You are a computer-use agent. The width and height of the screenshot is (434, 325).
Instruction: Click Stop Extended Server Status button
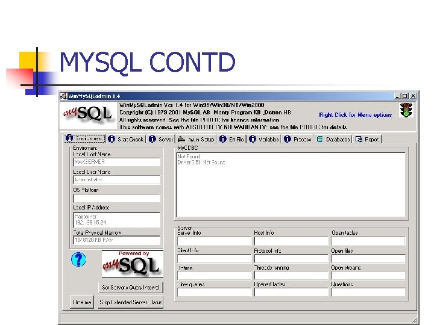point(131,302)
